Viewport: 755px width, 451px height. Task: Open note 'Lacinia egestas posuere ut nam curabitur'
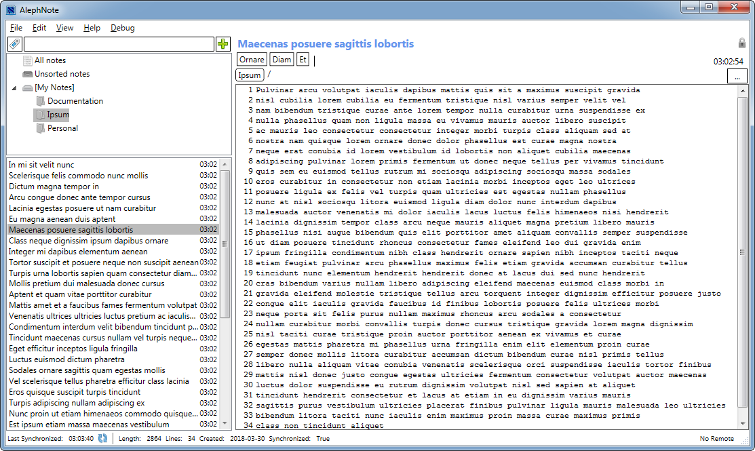[x=113, y=208]
